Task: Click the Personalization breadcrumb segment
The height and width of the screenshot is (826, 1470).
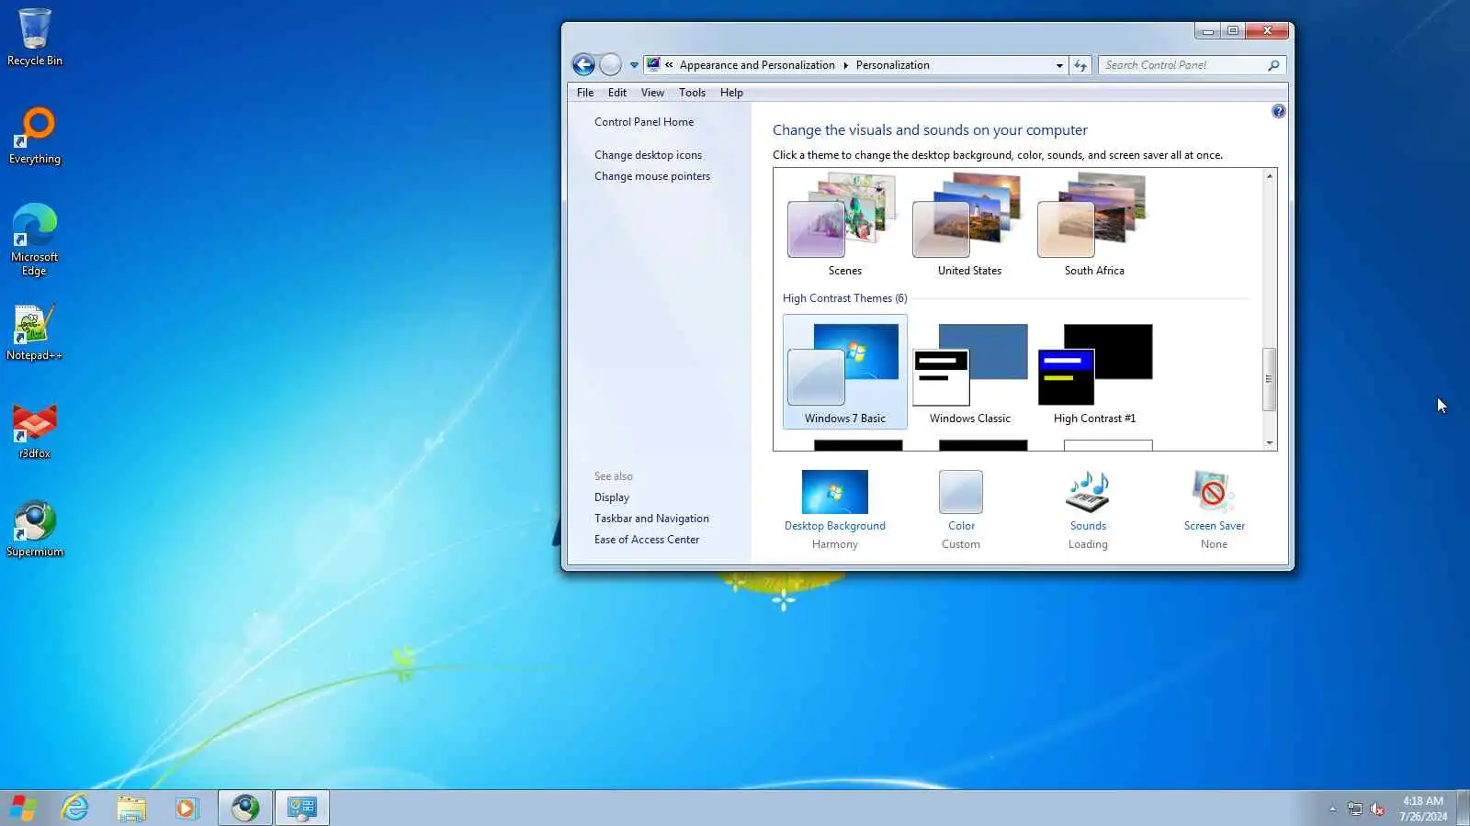Action: (x=892, y=65)
